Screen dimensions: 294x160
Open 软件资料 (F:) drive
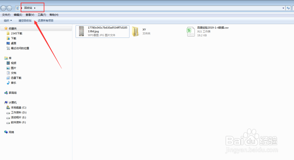tap(18, 122)
